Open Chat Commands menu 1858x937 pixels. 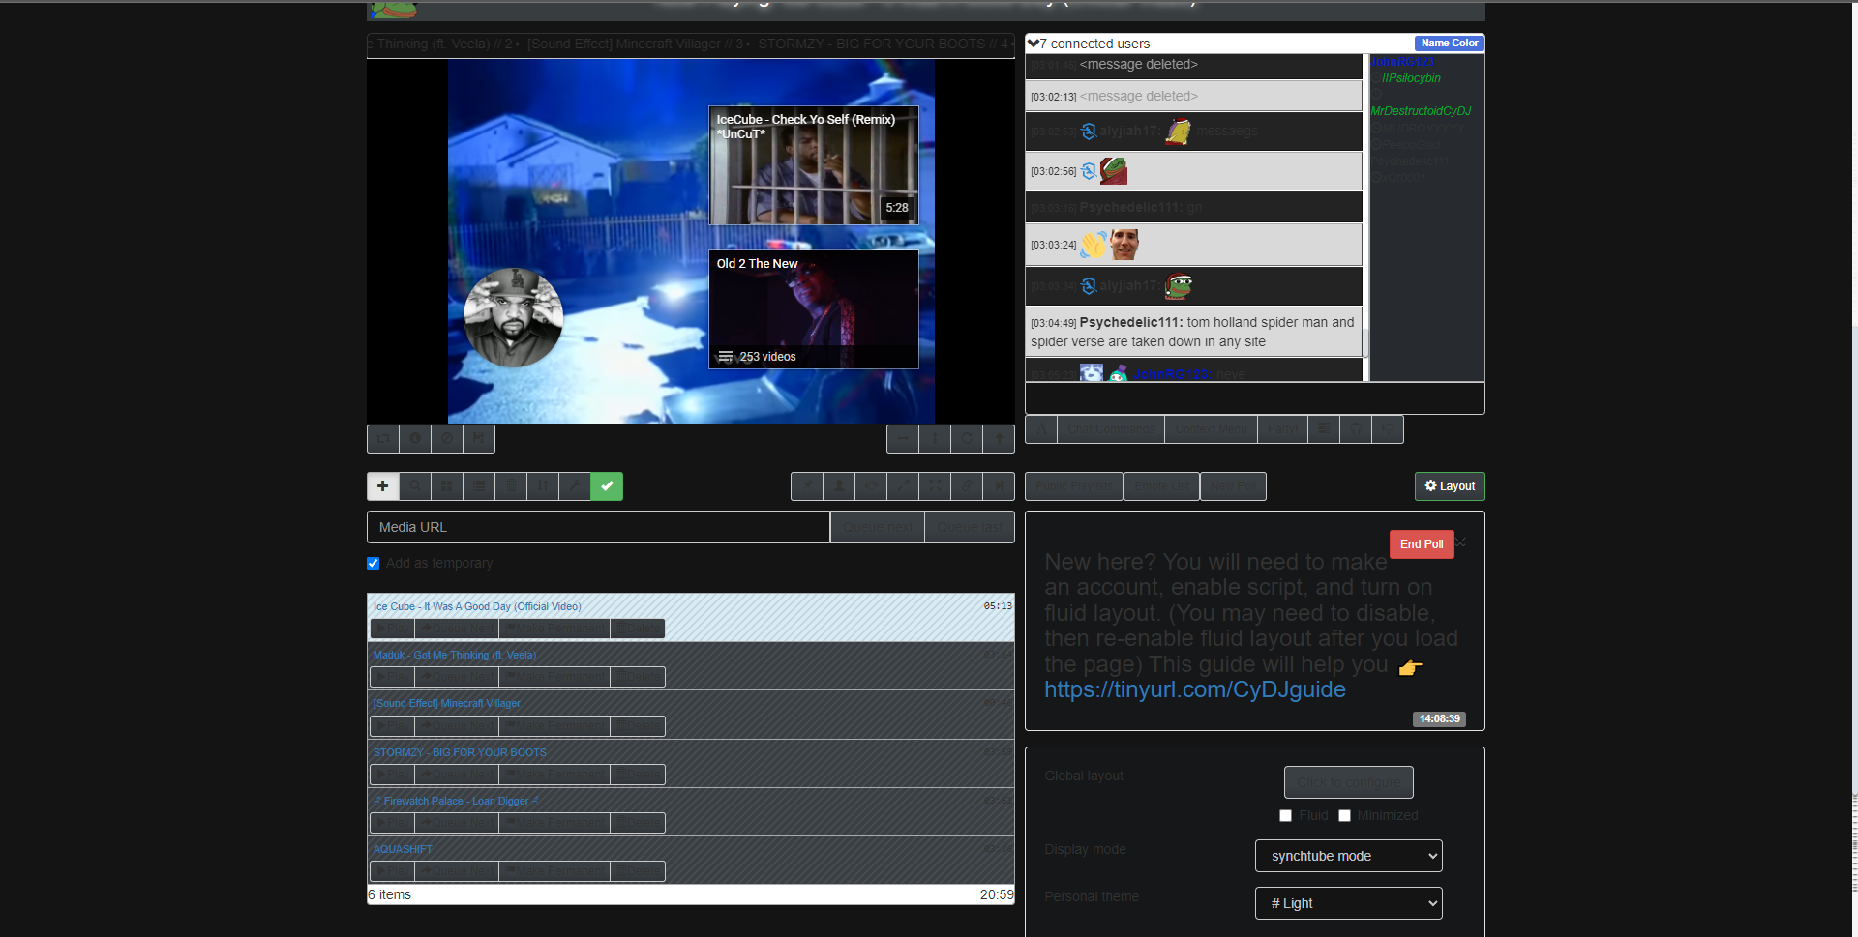click(x=1111, y=429)
